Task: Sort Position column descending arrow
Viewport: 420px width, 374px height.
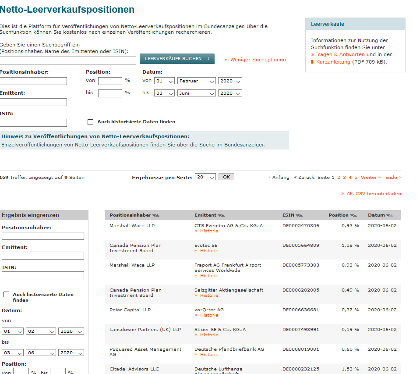Action: (x=352, y=215)
